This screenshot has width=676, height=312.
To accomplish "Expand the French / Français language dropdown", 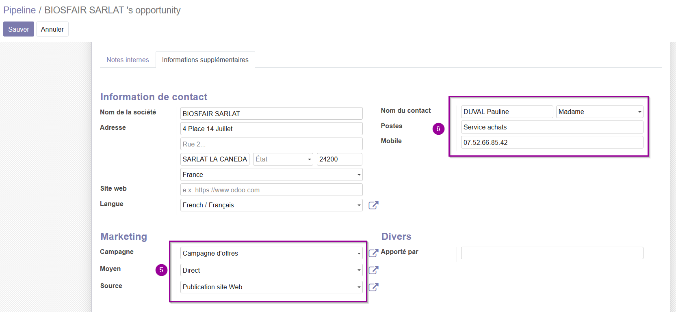I will pos(271,205).
